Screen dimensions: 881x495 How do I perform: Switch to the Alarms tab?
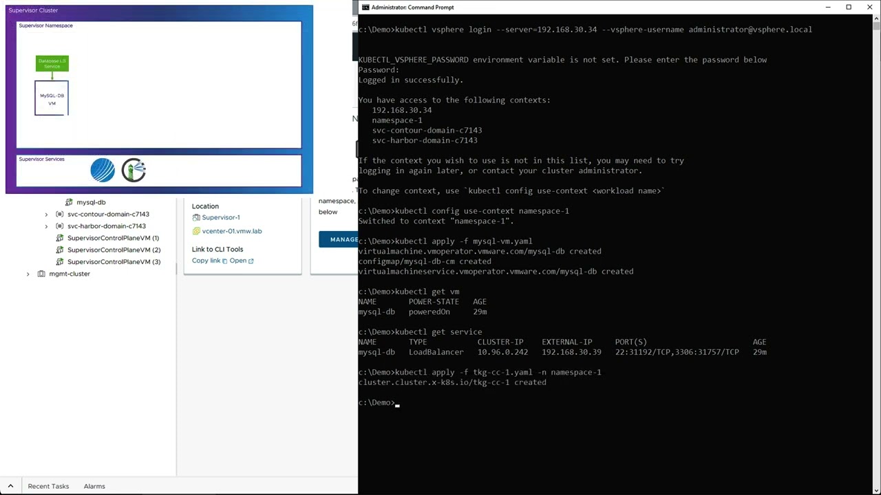click(x=94, y=486)
